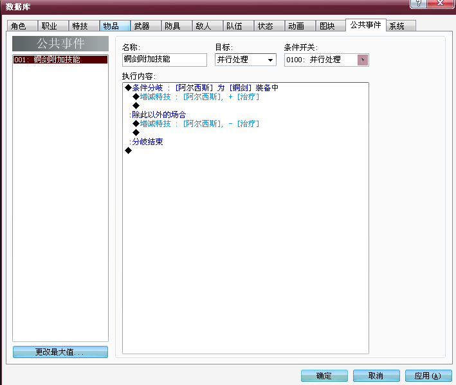
Task: Select the 增减特技 - [治疗] command line
Action: (196, 124)
